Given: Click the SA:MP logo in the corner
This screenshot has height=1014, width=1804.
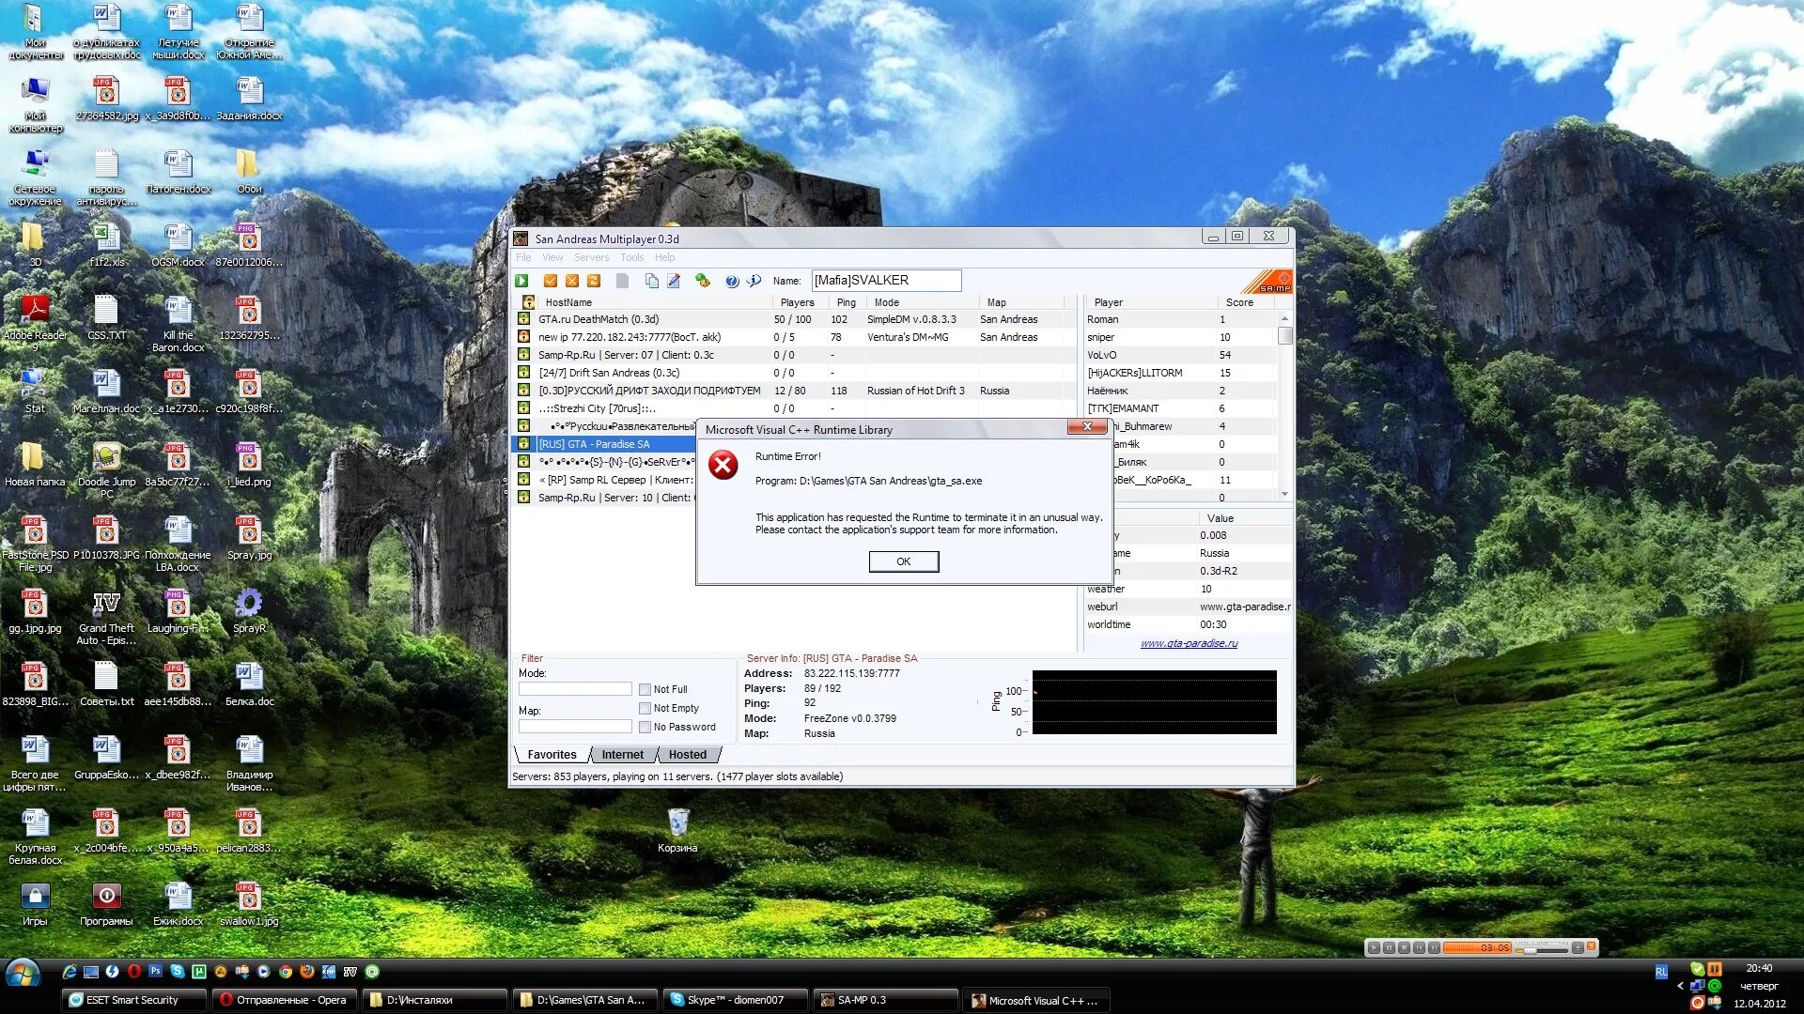Looking at the screenshot, I should pos(1268,281).
